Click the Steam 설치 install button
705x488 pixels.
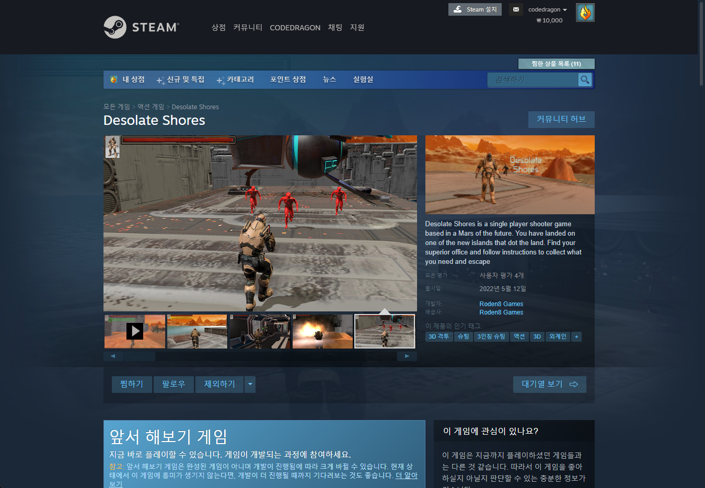click(x=475, y=9)
